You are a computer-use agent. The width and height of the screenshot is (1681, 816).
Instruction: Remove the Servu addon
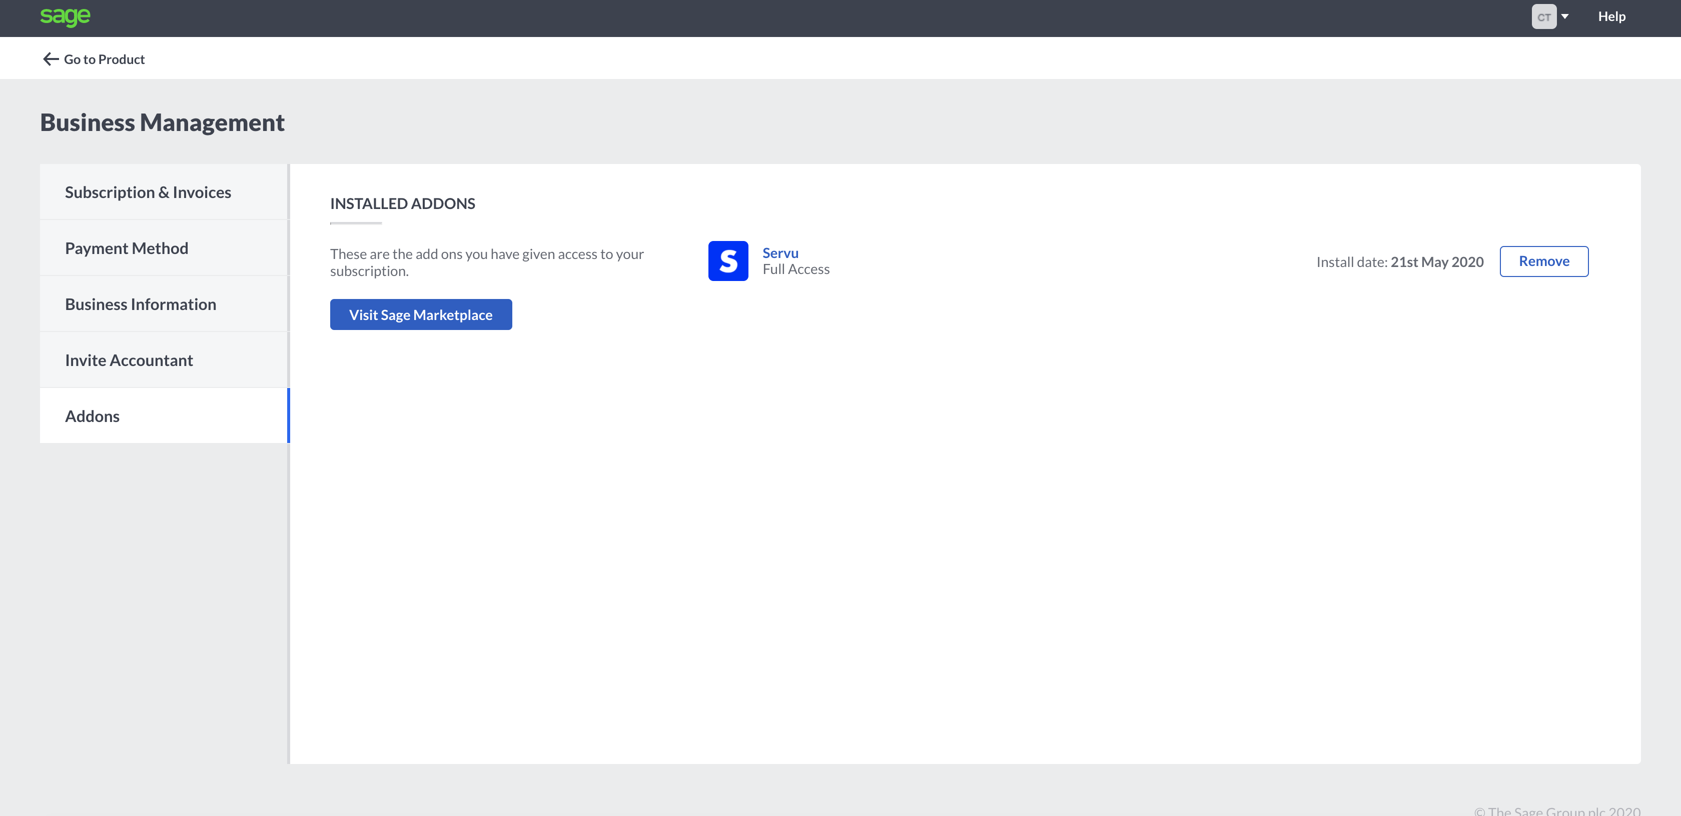[x=1544, y=261]
